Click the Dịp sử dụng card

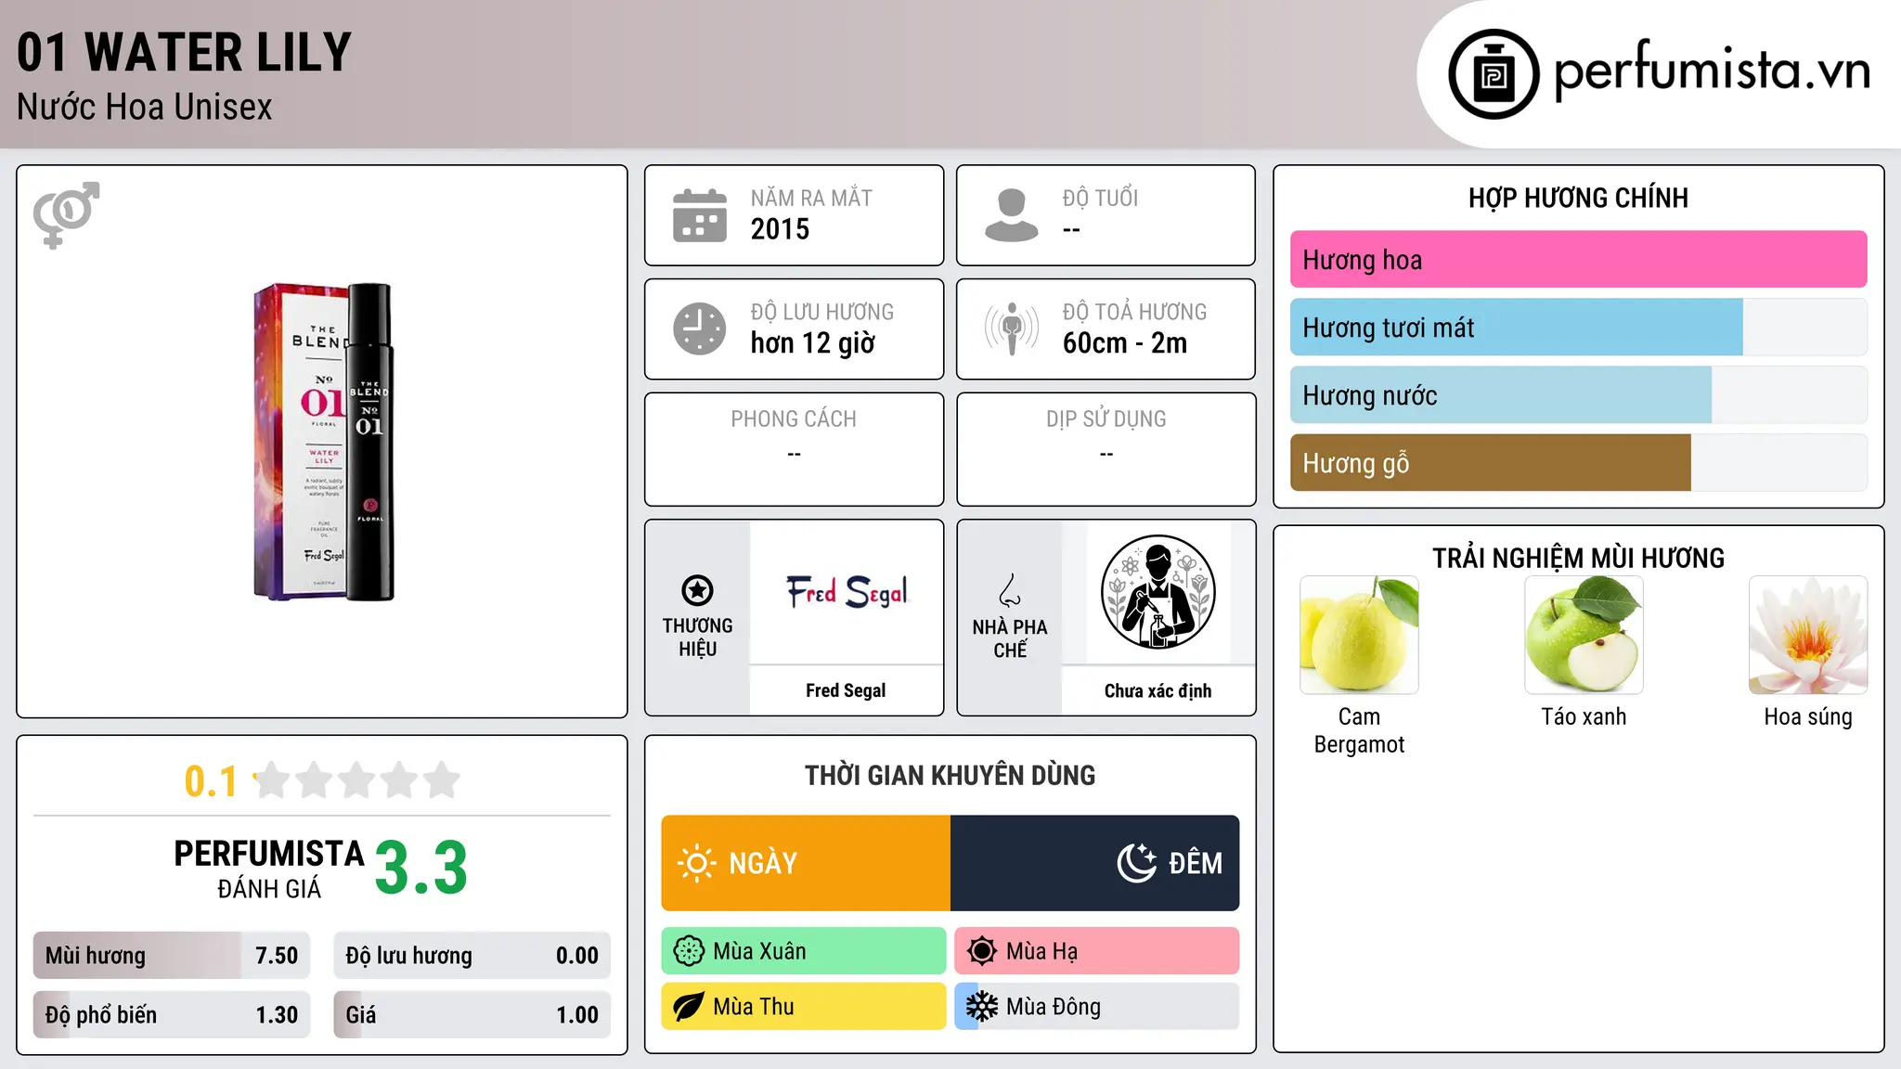tap(1106, 449)
